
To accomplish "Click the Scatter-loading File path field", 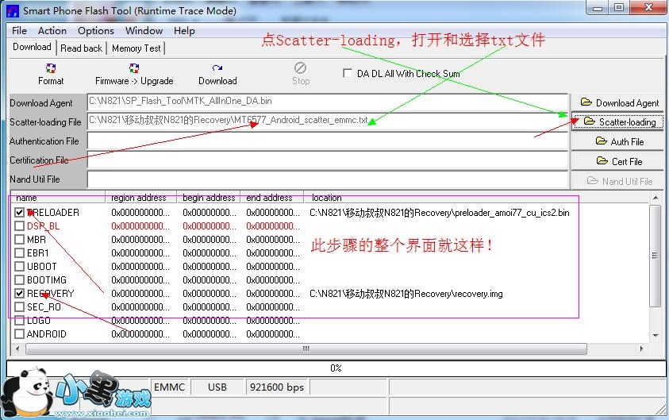I will tap(327, 121).
